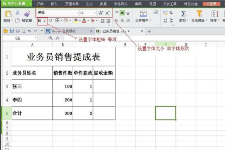Increase font size with A+ icon
The height and width of the screenshot is (150, 225).
101,13
